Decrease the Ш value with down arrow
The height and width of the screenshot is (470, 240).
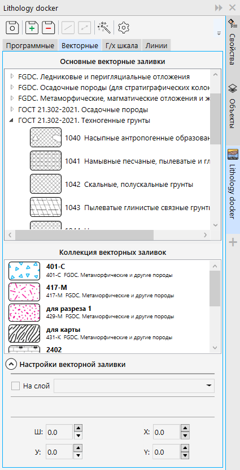[78, 435]
